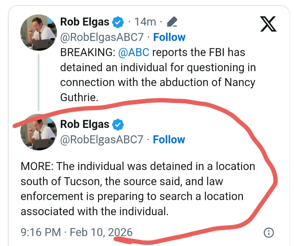Click the BREAKING tweet body text
This screenshot has height=246, width=294.
point(158,75)
